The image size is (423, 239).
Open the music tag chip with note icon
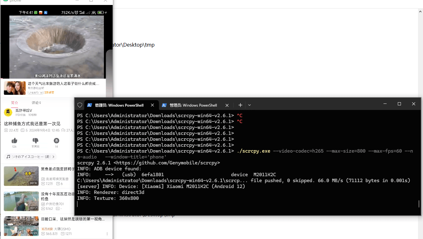click(x=30, y=157)
